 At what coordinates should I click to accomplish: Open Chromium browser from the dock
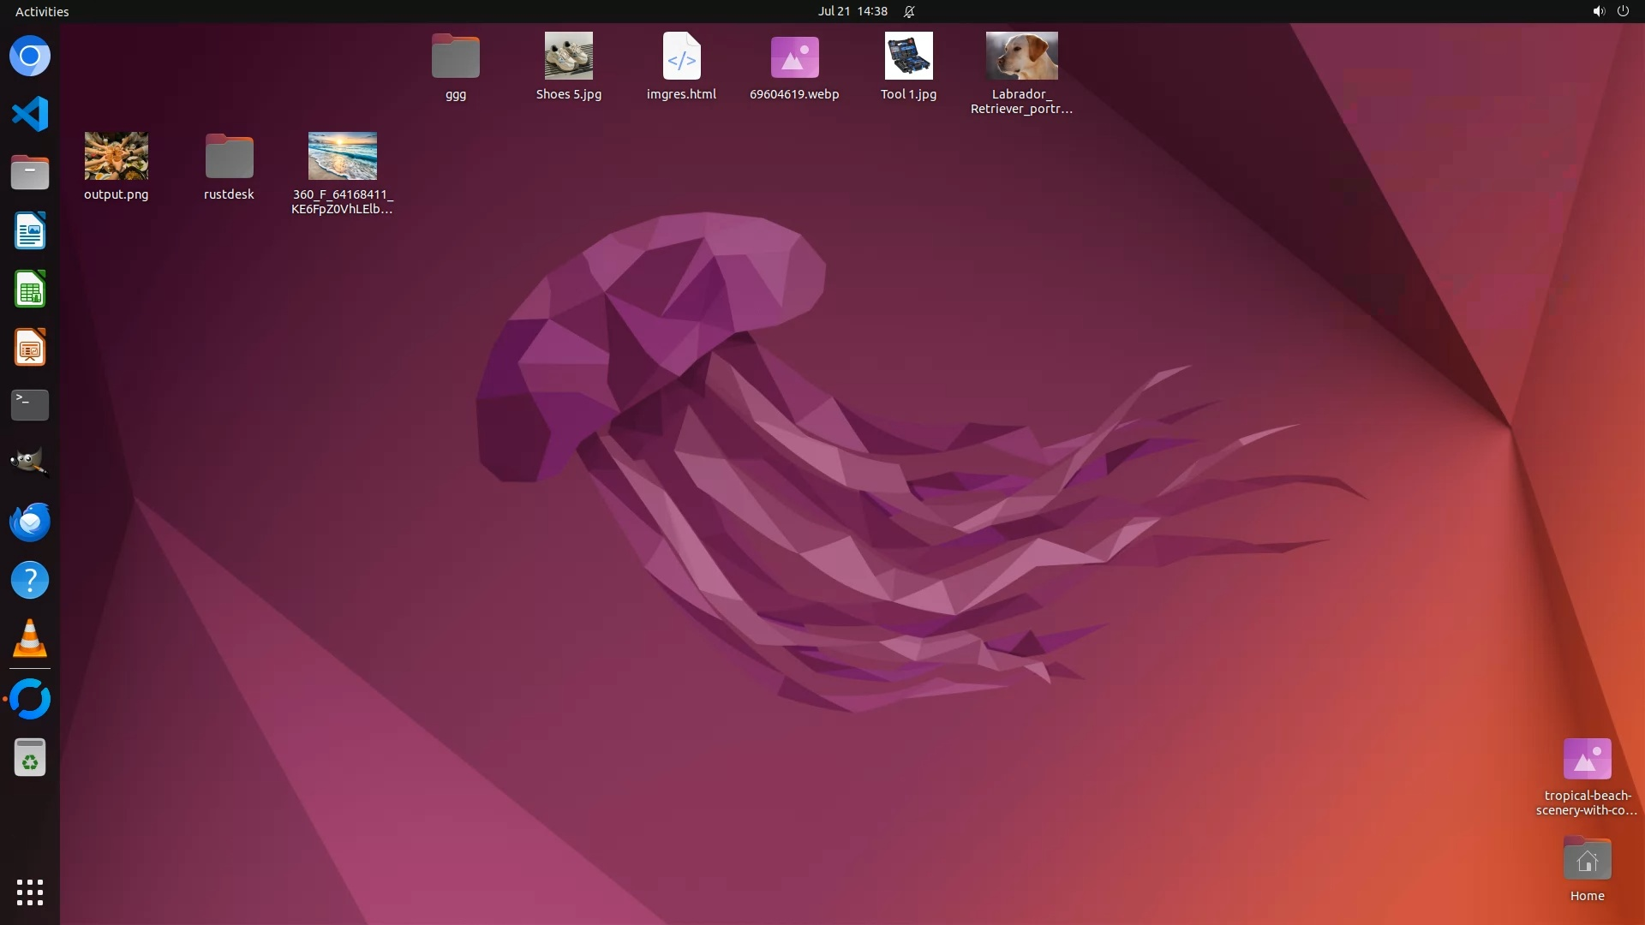(x=30, y=57)
